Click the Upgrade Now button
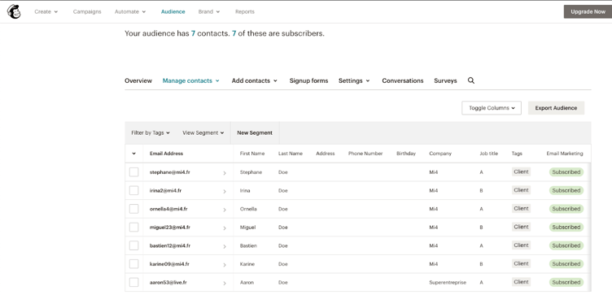The height and width of the screenshot is (295, 612). 588,11
